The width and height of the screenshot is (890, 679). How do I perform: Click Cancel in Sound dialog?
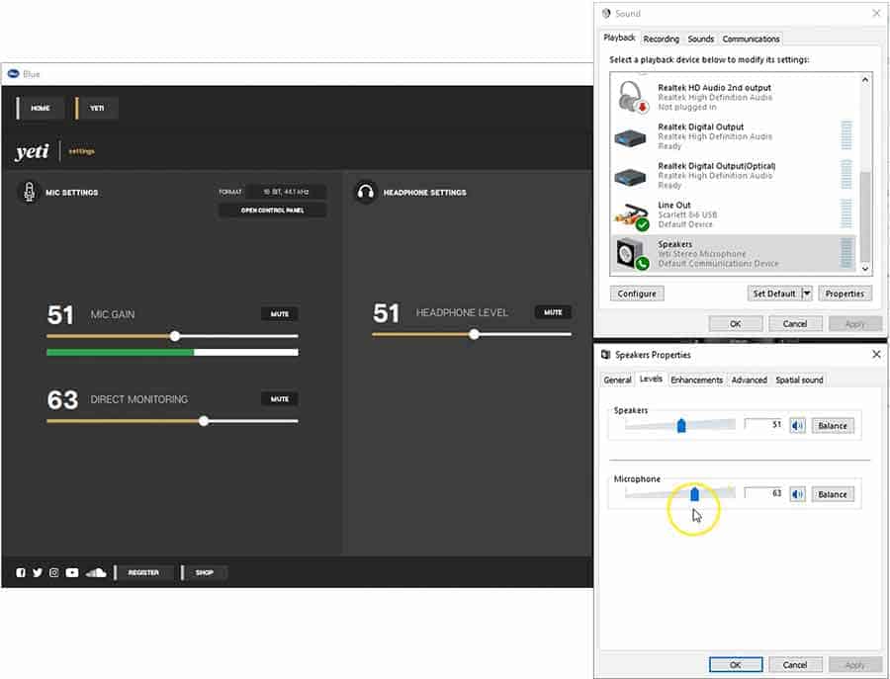click(795, 323)
